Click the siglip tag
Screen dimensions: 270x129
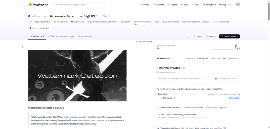click(157, 22)
